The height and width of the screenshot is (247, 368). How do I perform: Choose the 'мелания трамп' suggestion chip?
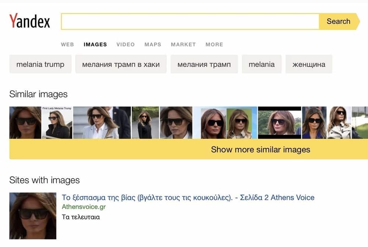tap(204, 64)
